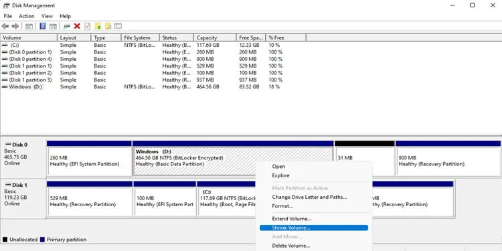Click the checkmark properties icon in toolbar

(x=87, y=26)
